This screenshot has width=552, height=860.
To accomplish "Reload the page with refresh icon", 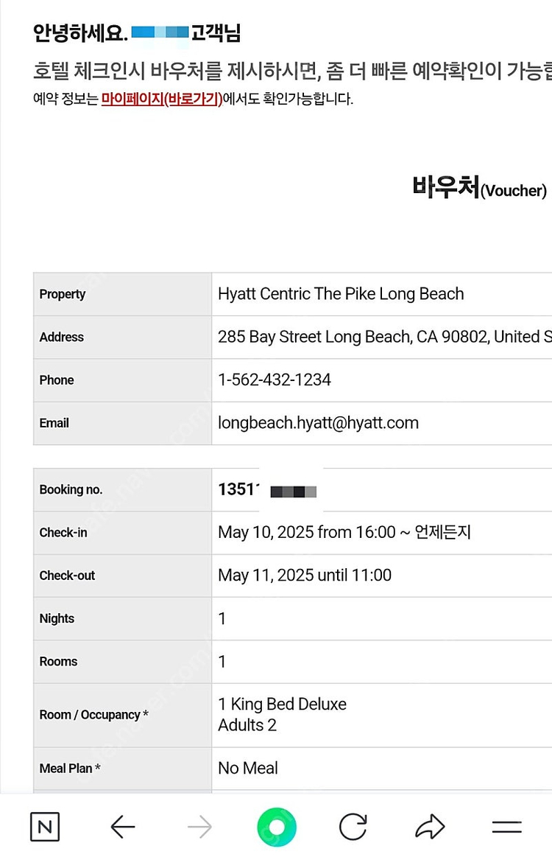I will point(353,827).
